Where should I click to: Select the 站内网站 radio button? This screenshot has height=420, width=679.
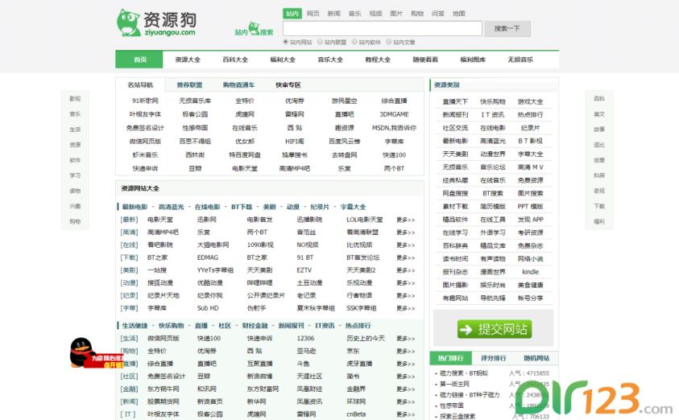tap(285, 42)
